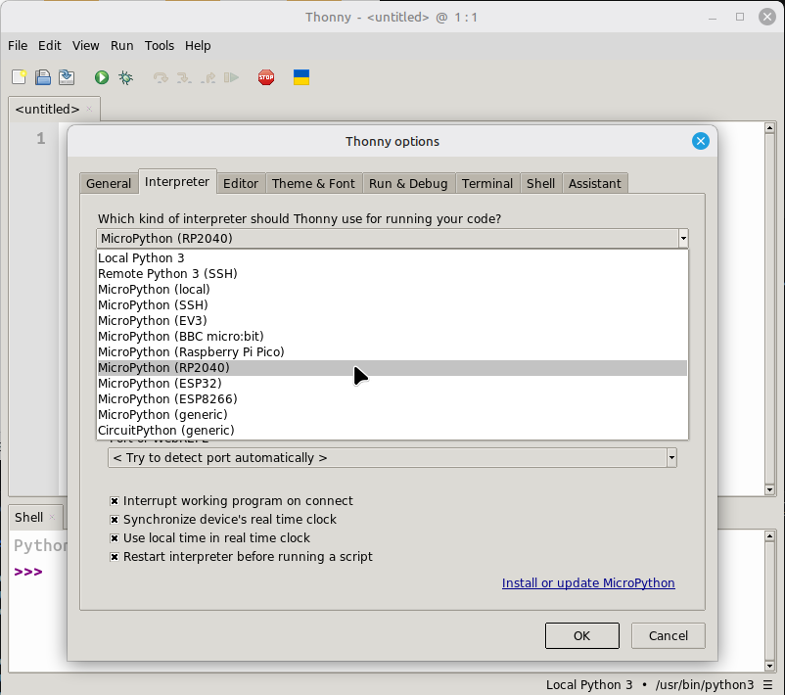Choose MicroPython (Raspberry Pi Pico) option

392,352
